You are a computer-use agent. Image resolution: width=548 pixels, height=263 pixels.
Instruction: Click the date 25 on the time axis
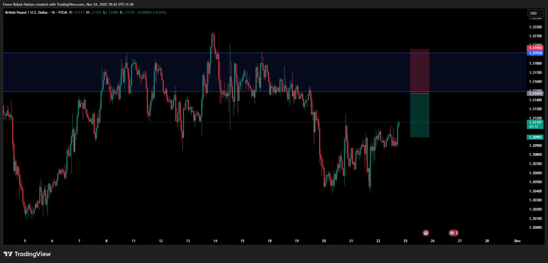tap(405, 241)
